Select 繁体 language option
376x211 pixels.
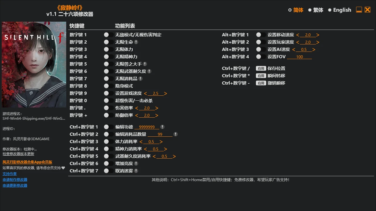316,10
